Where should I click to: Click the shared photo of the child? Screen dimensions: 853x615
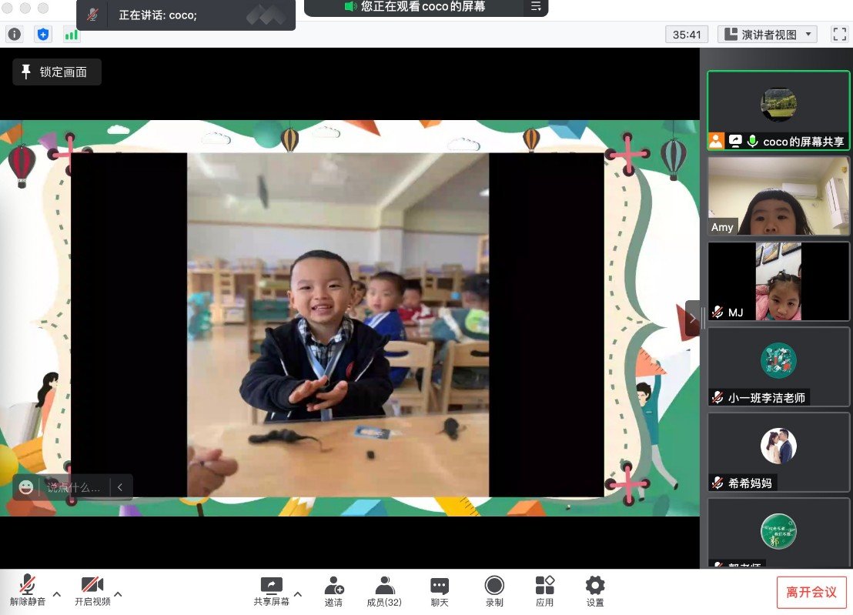[338, 325]
